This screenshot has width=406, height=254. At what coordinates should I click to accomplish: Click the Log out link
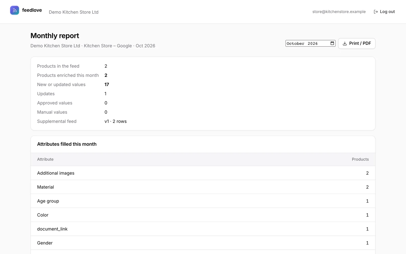tap(384, 12)
